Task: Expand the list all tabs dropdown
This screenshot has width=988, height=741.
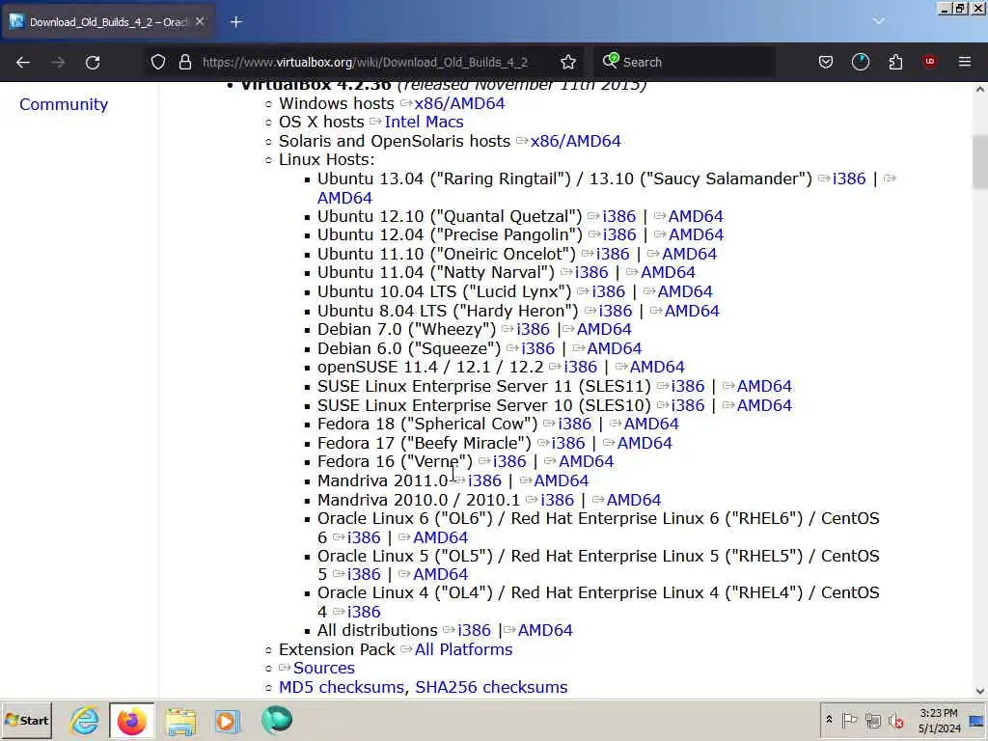Action: [x=879, y=21]
